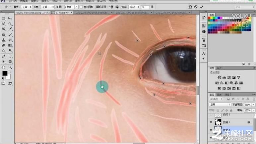This screenshot has width=256, height=144.
Task: Select the Pen tool
Action: pyautogui.click(x=3, y=56)
